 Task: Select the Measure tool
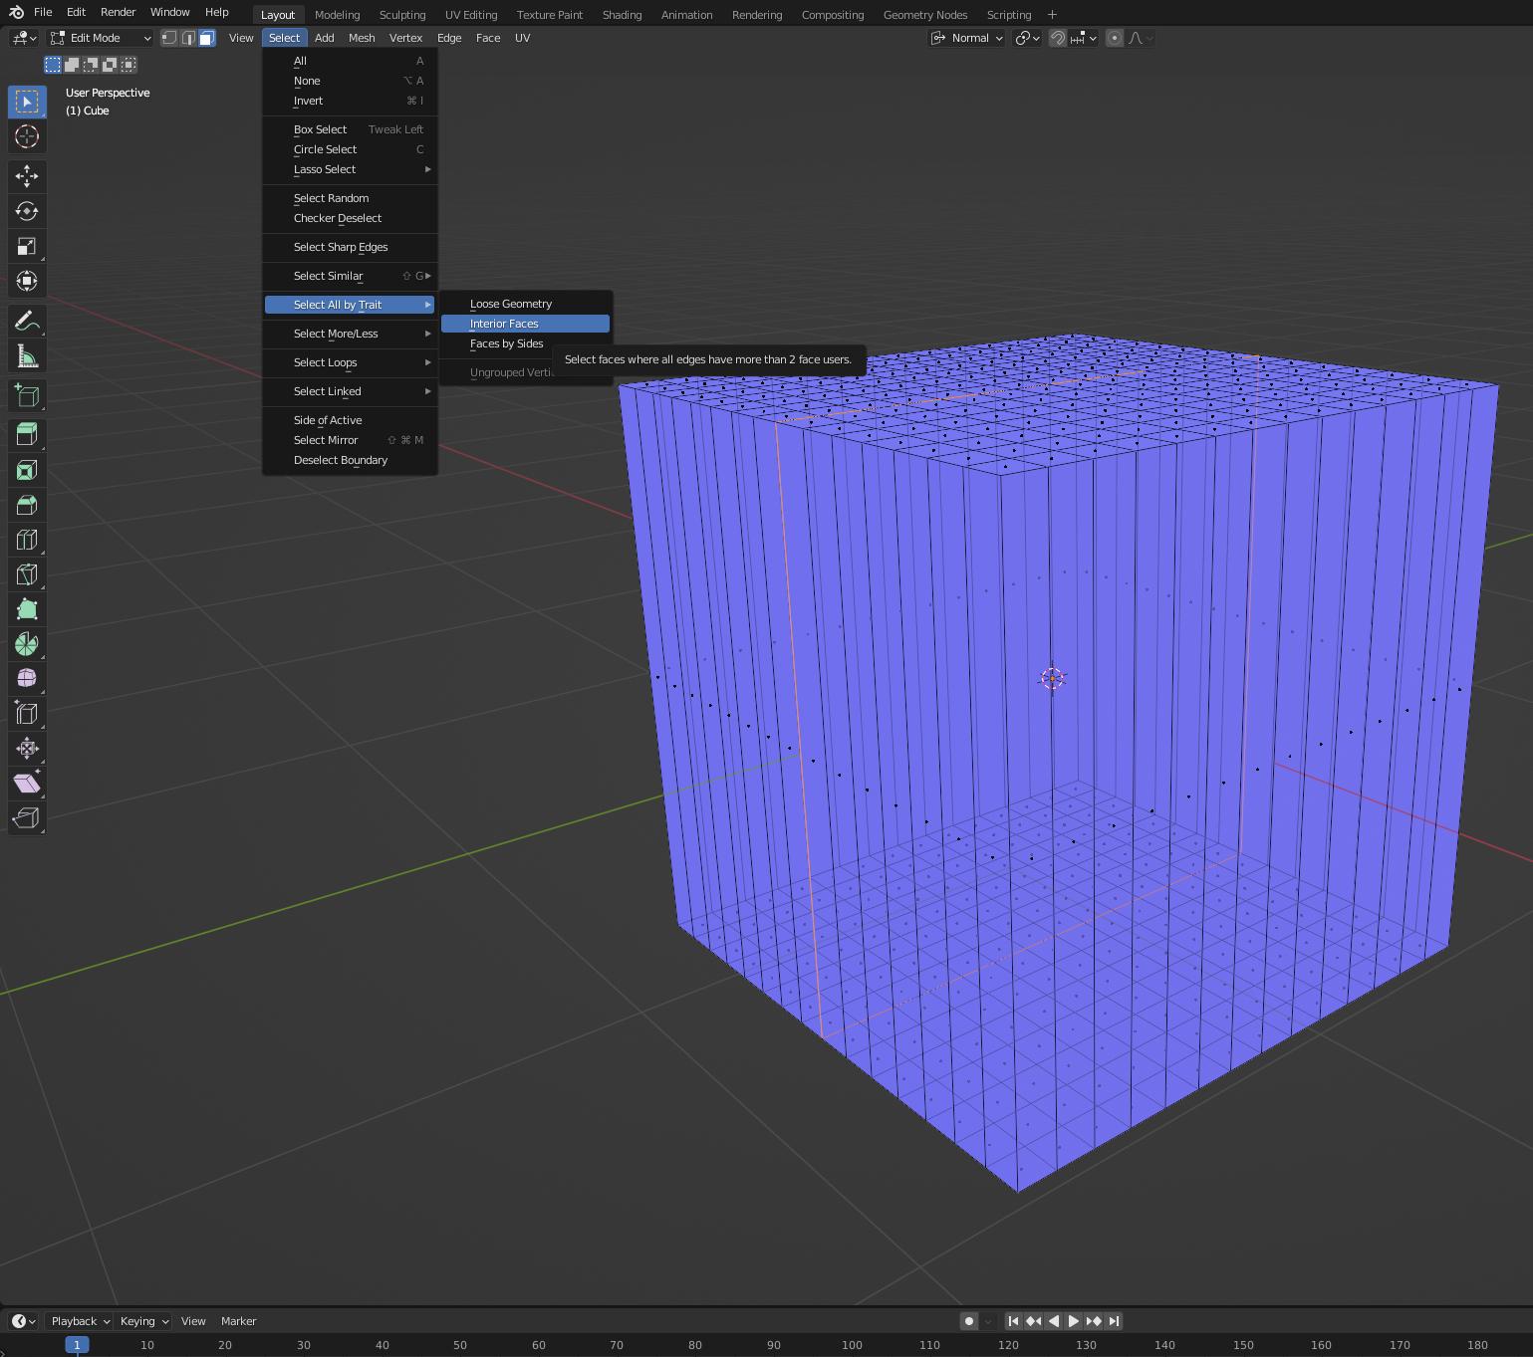tap(27, 356)
